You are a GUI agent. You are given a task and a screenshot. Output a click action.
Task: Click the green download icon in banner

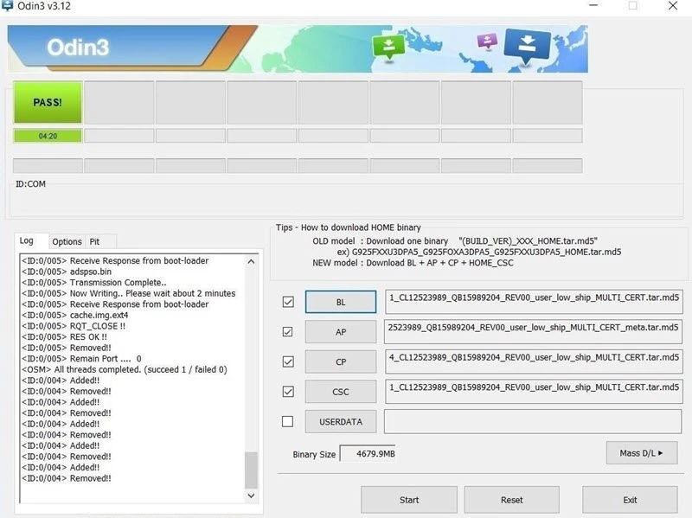[388, 47]
